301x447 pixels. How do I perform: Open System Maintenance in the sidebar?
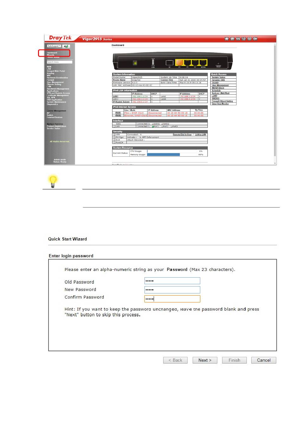[x=56, y=102]
